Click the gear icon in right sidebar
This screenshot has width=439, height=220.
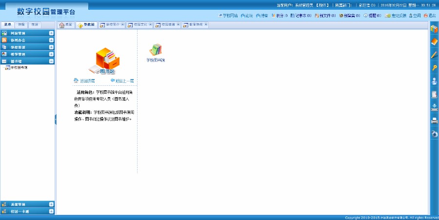pyautogui.click(x=434, y=134)
